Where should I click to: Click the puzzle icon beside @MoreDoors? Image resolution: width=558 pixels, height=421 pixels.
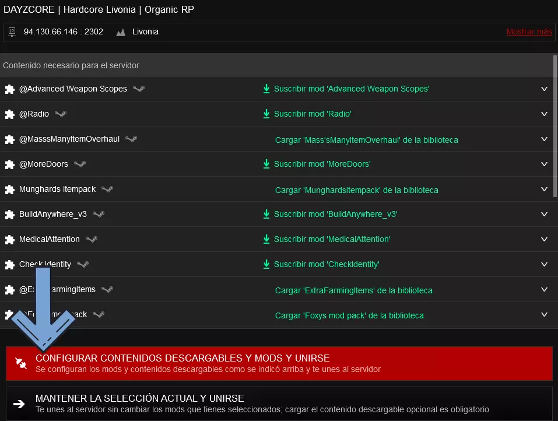click(9, 164)
